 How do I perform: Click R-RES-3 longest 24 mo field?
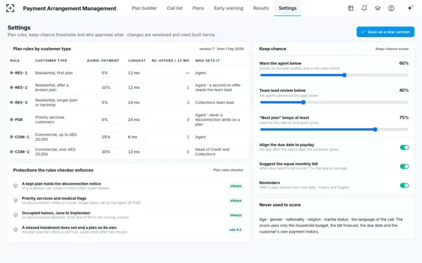pyautogui.click(x=135, y=103)
